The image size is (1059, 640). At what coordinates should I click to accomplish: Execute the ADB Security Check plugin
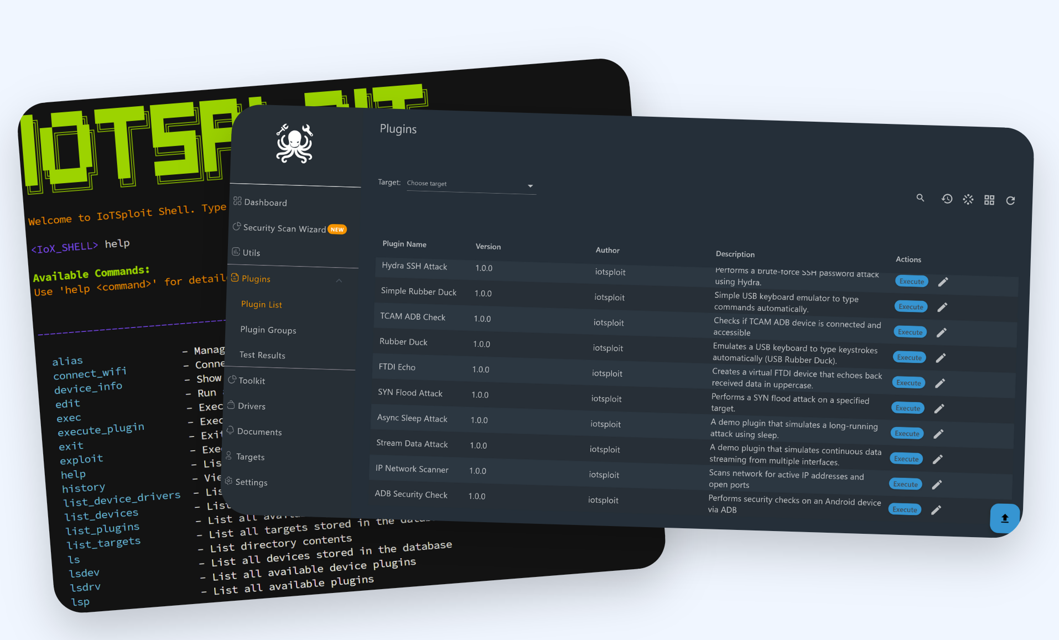click(905, 509)
